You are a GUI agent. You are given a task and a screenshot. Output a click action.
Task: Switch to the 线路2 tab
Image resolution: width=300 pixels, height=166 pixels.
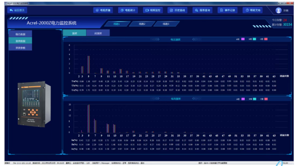[x=142, y=24]
